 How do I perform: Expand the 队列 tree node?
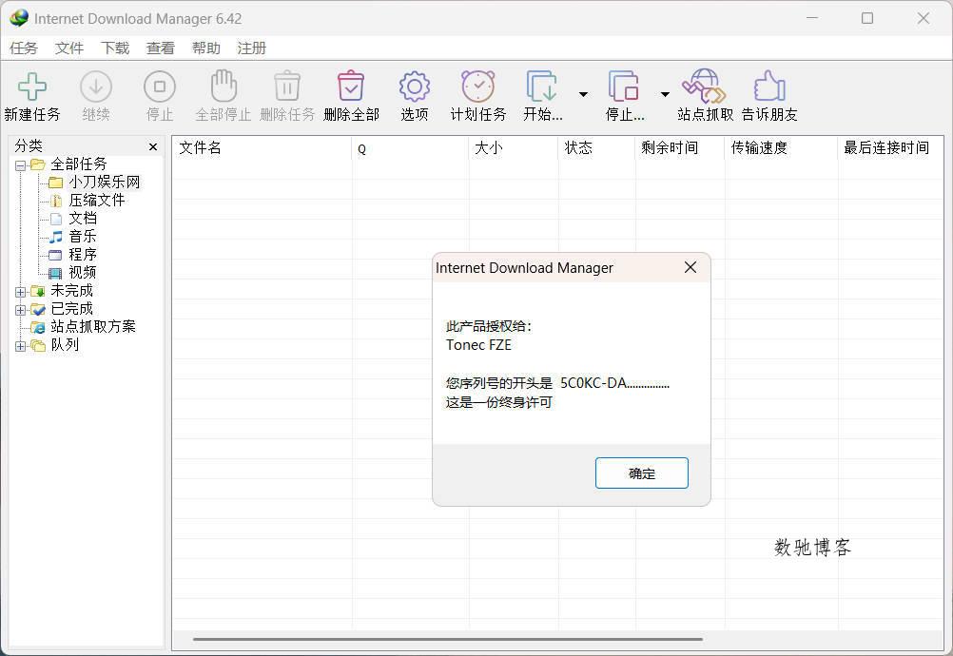21,346
